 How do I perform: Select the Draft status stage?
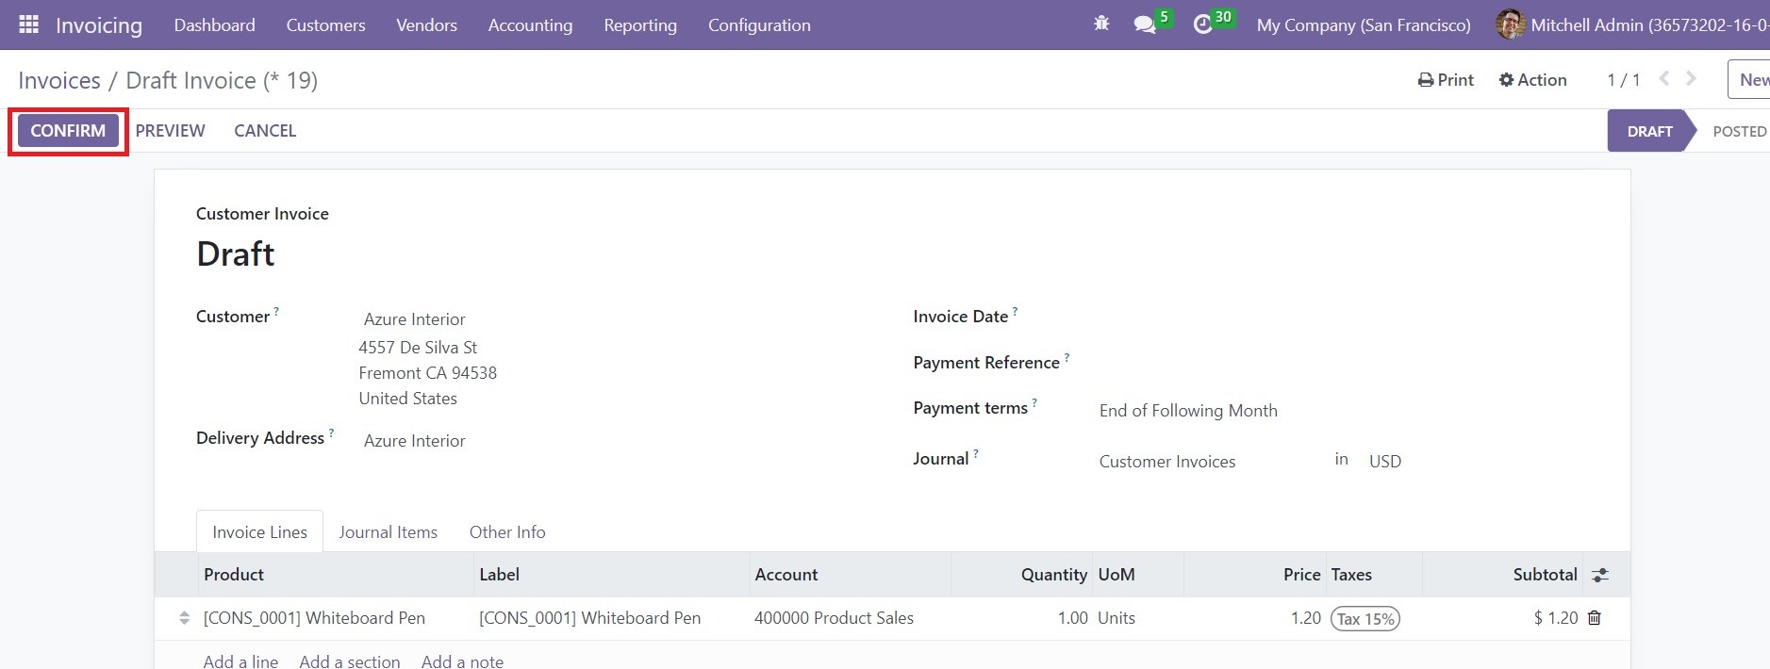click(x=1649, y=131)
